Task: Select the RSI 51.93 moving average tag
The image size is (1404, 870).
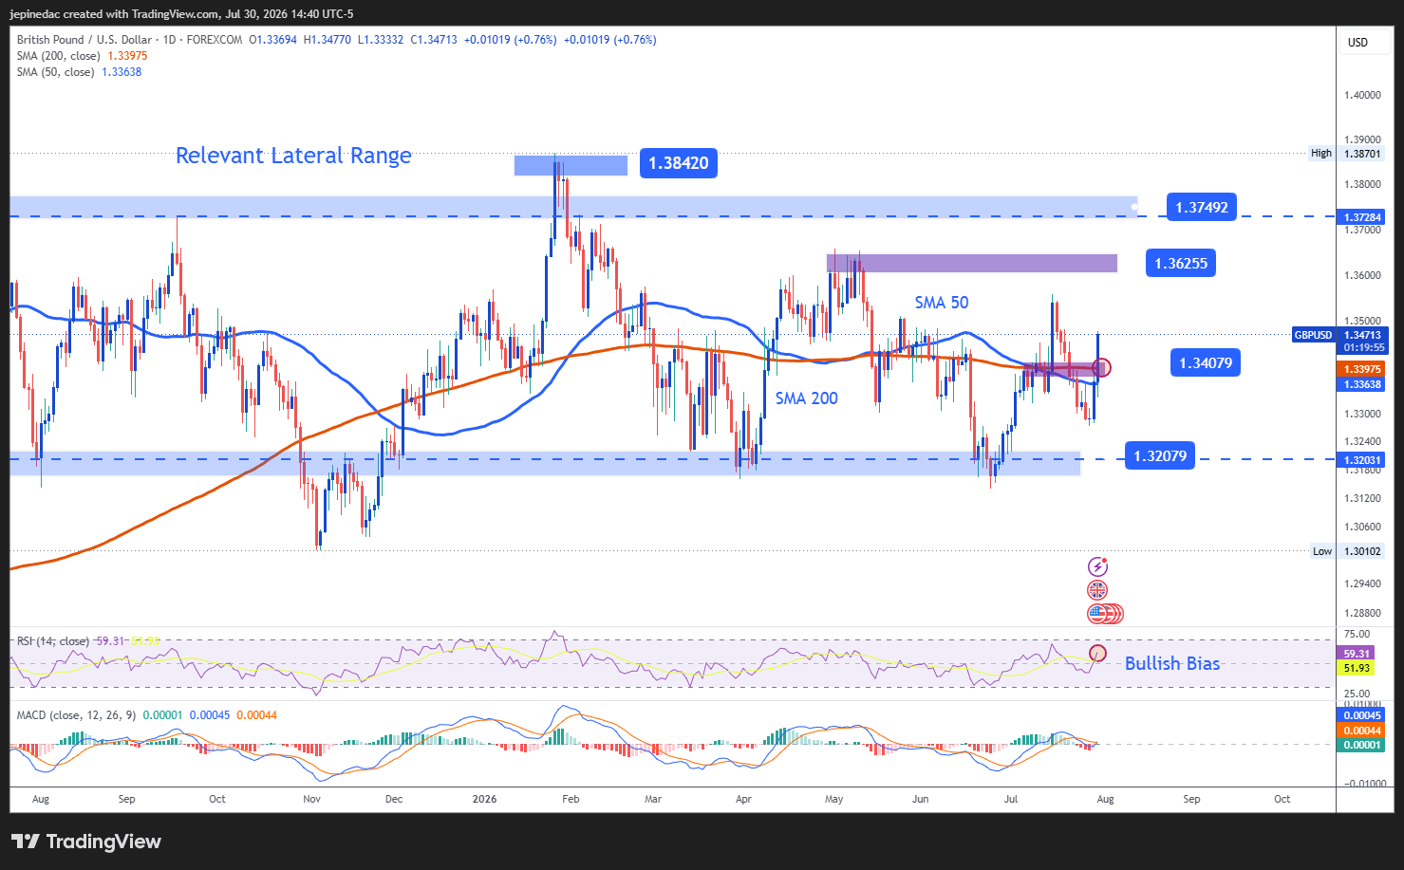Action: 1357,669
